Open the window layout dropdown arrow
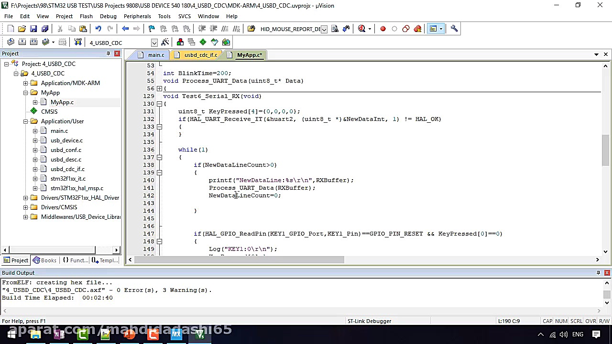The width and height of the screenshot is (612, 344). pyautogui.click(x=441, y=29)
